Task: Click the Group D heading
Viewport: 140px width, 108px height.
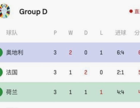Action: 33,12
